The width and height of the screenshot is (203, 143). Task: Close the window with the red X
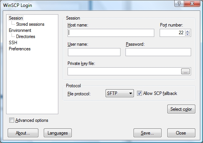[x=192, y=3]
